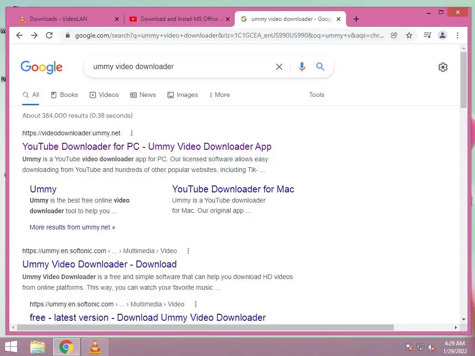Open Chrome's three-dot menu
This screenshot has width=475, height=356.
(x=457, y=35)
